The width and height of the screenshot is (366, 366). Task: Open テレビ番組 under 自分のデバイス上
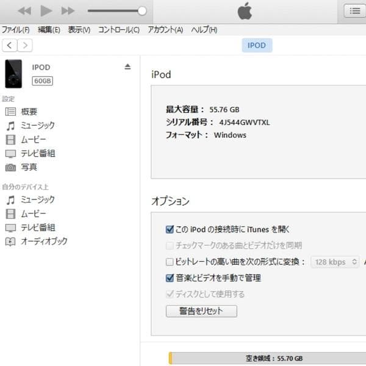38,228
